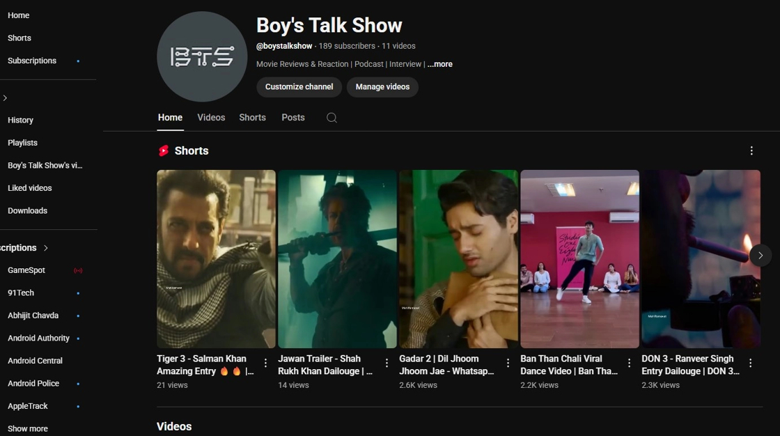780x436 pixels.
Task: Click the Manage videos button
Action: 382,87
